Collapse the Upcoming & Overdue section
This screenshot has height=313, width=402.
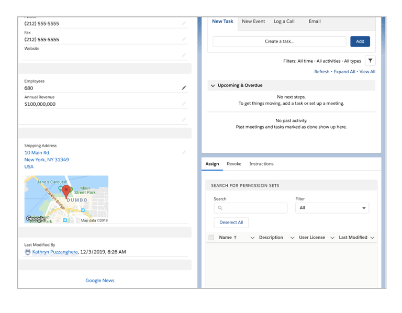213,85
